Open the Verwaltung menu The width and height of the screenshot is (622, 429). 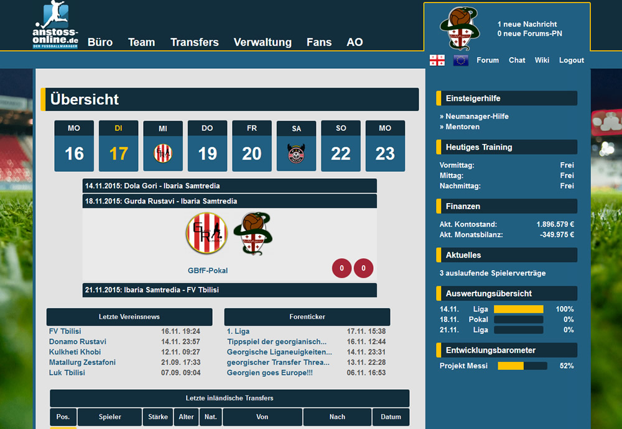point(262,42)
